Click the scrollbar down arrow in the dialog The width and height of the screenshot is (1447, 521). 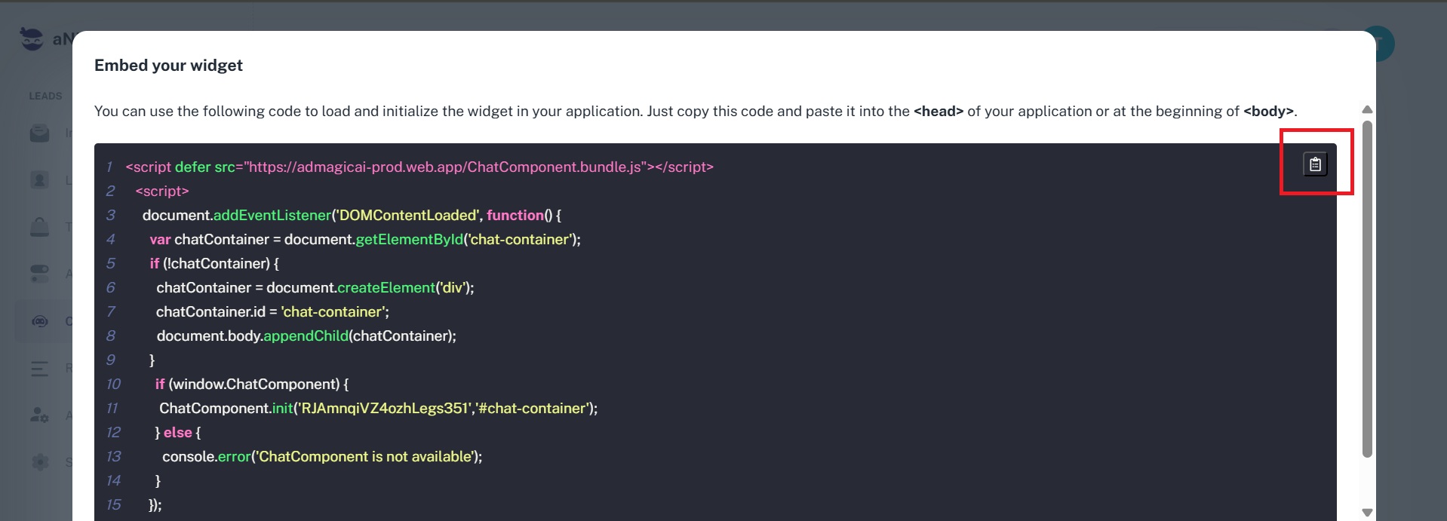coord(1367,512)
